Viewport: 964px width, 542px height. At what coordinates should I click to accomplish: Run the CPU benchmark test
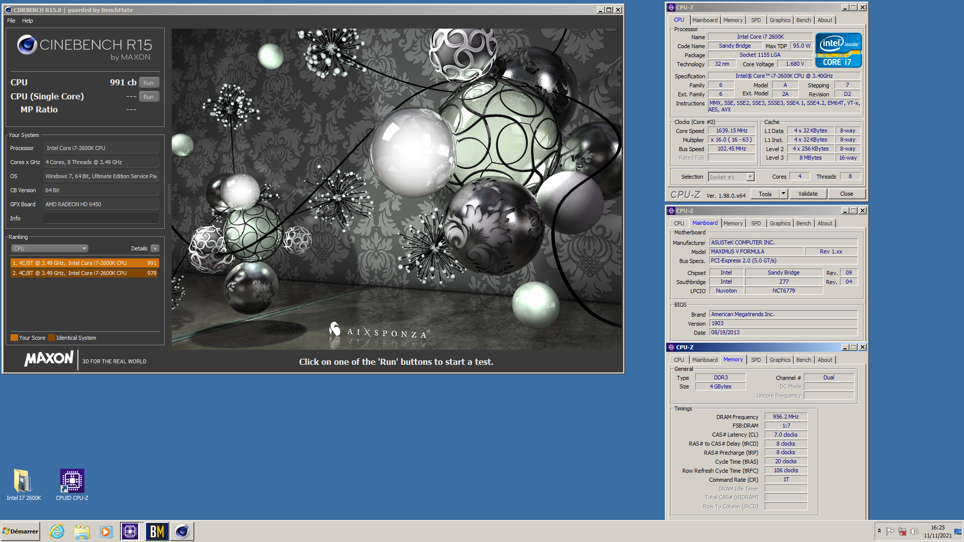pyautogui.click(x=149, y=83)
